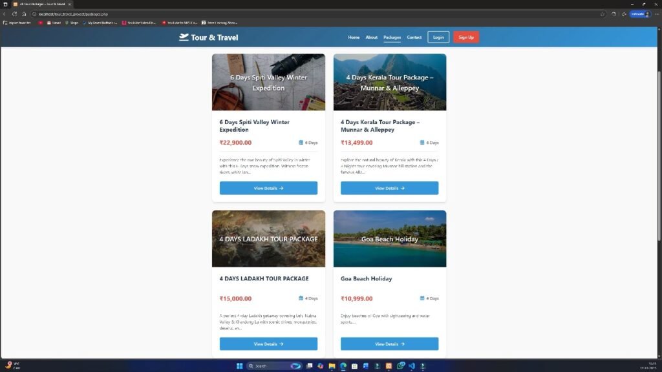Open the InPrivate profile badge
Image resolution: width=662 pixels, height=372 pixels.
[640, 14]
